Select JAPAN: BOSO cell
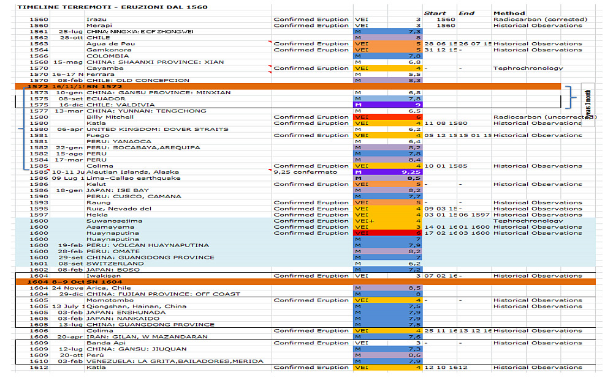Image resolution: width=613 pixels, height=378 pixels. click(x=113, y=270)
